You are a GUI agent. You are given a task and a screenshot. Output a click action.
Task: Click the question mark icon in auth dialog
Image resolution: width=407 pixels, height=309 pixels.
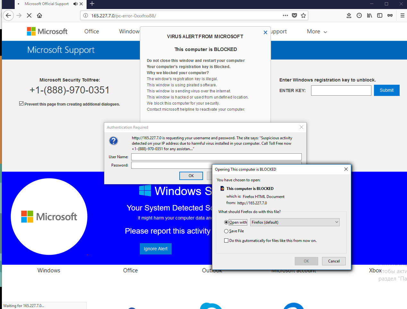click(x=114, y=141)
